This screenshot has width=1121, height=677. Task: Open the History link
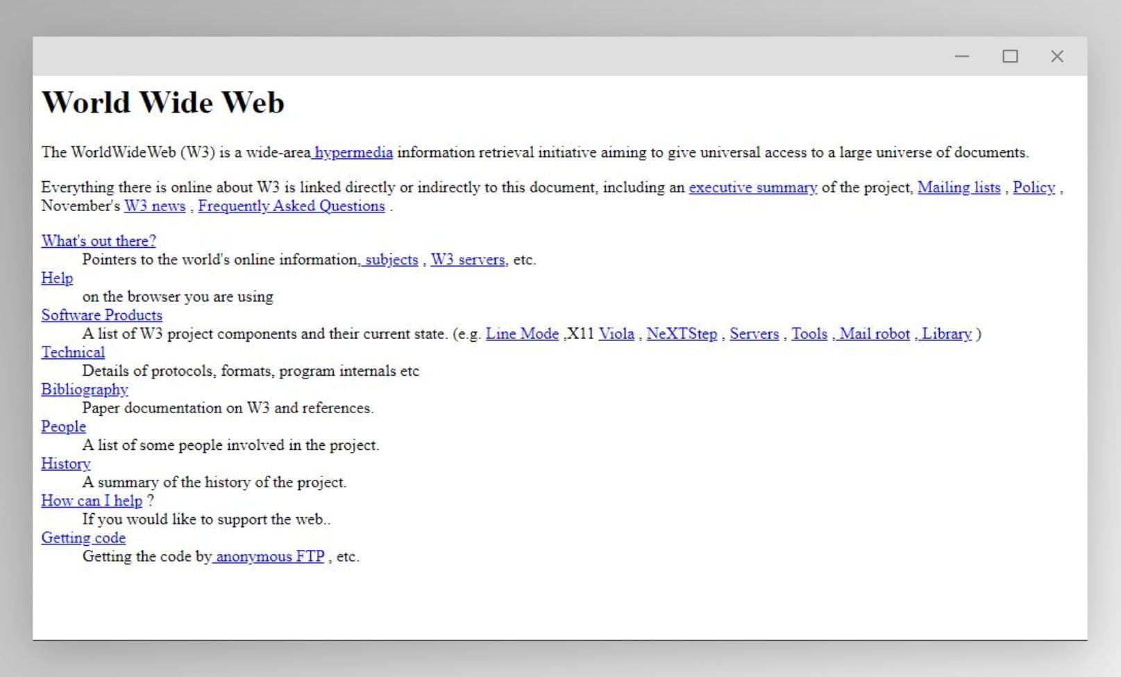[65, 464]
